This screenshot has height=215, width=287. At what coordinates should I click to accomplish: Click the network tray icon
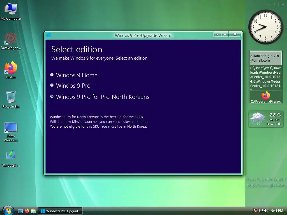pyautogui.click(x=260, y=211)
